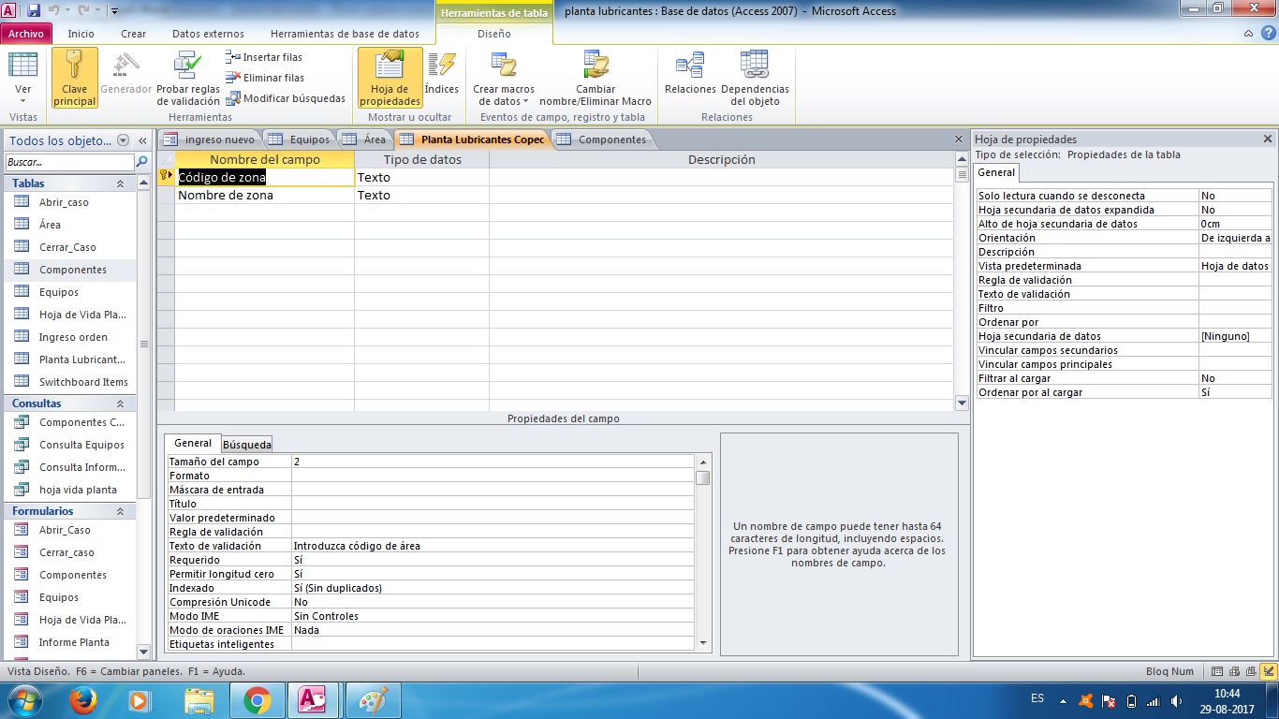Switch to the Crear ribbon tab

pos(134,34)
